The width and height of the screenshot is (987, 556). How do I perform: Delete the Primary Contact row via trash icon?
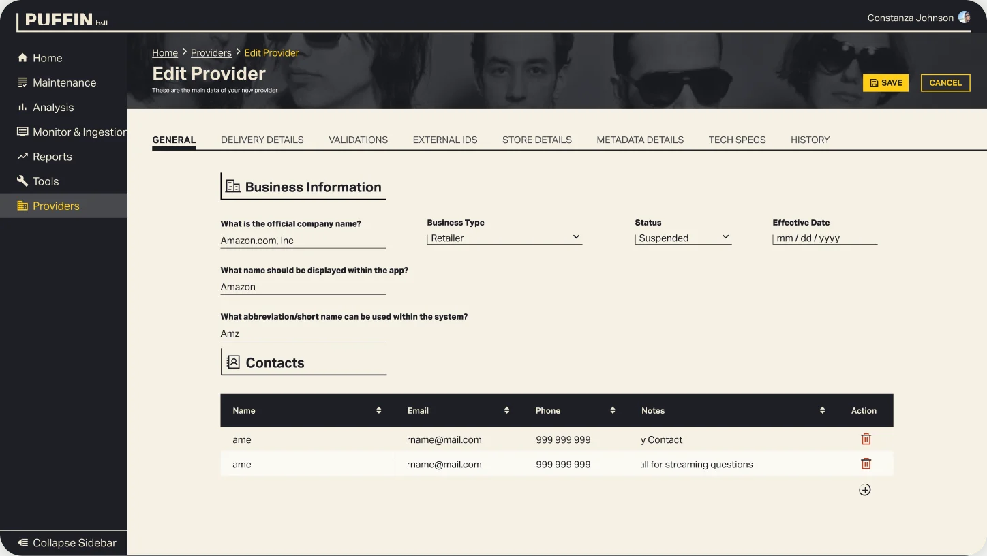[x=866, y=439]
